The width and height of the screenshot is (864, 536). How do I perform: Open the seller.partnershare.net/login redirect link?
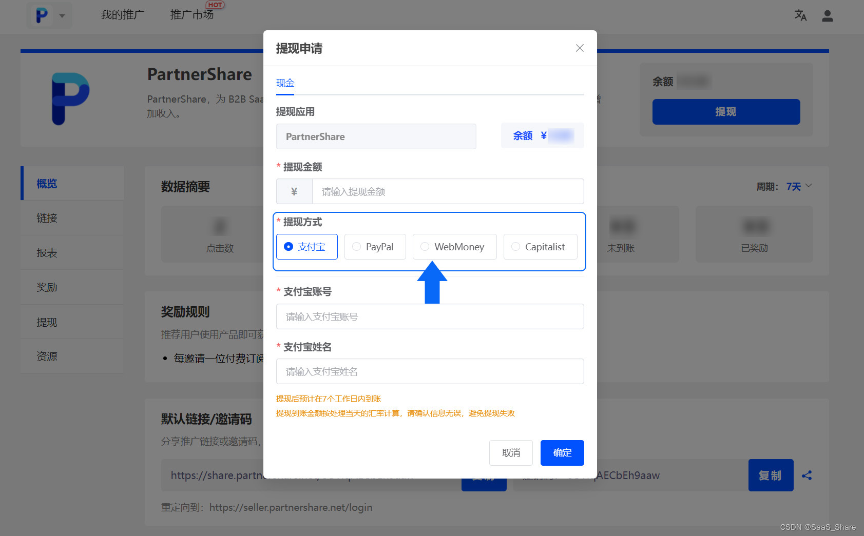pyautogui.click(x=291, y=507)
